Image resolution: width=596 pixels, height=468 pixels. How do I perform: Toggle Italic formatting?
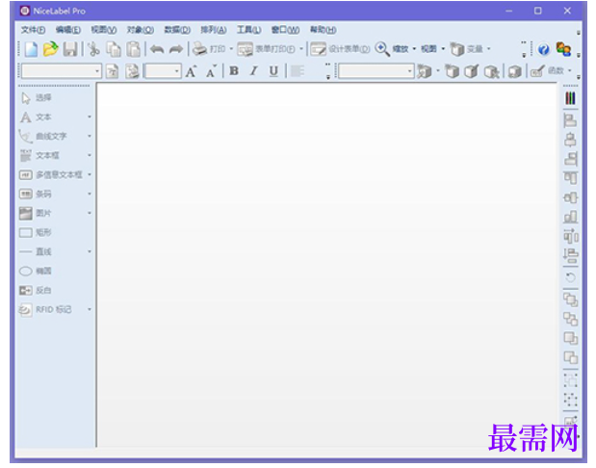click(x=254, y=70)
